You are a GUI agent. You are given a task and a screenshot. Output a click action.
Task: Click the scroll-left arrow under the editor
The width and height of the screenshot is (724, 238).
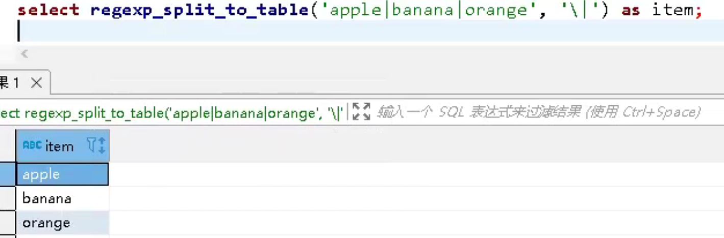[x=24, y=54]
